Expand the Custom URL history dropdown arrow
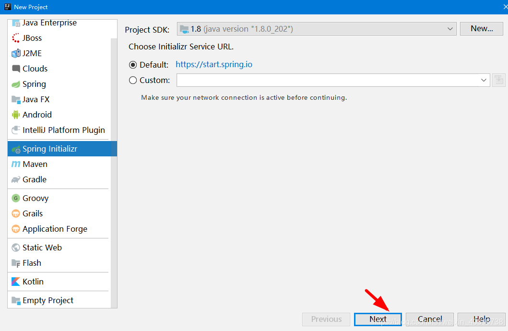This screenshot has height=331, width=508. pos(484,80)
